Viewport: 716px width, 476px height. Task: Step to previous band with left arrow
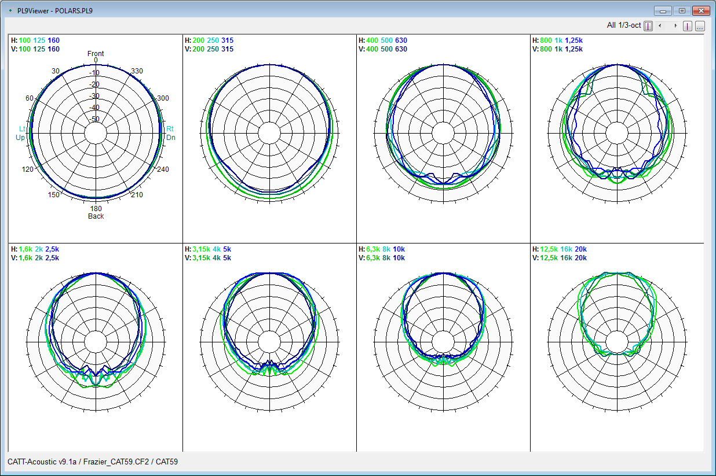(660, 26)
